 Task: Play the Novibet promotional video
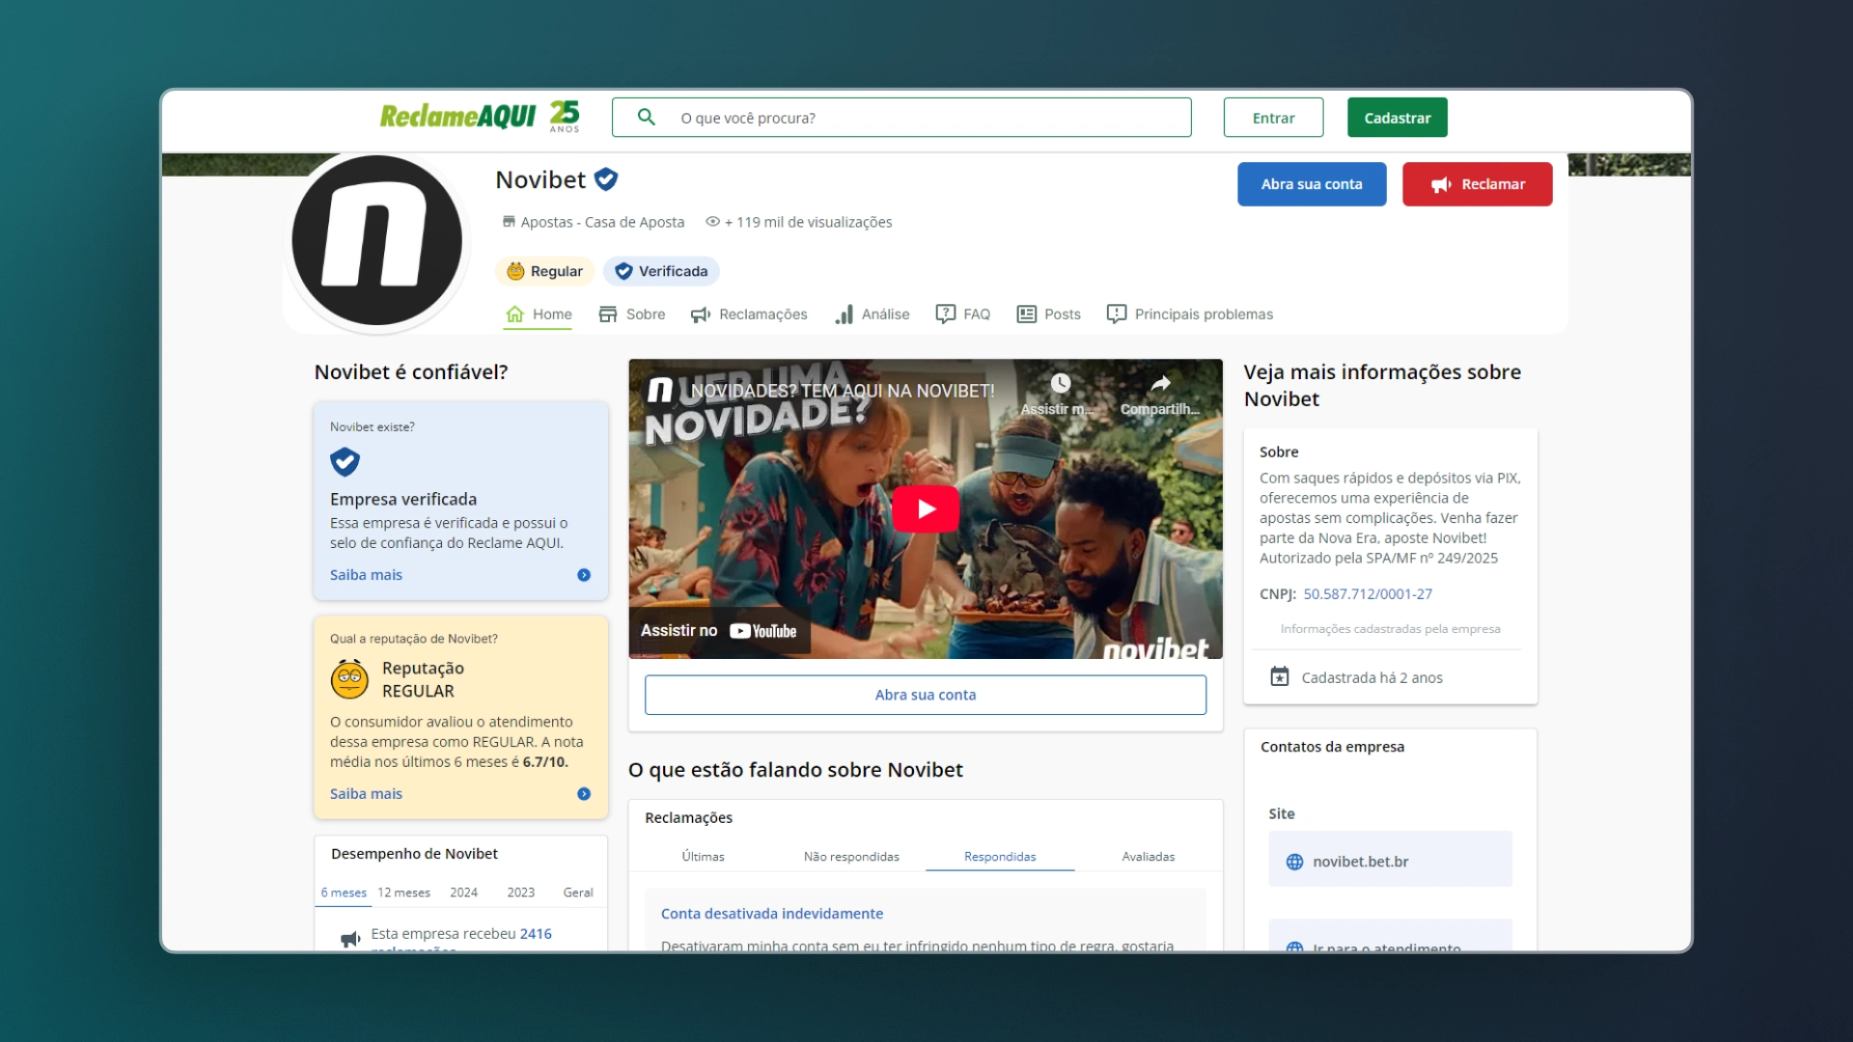(x=925, y=508)
